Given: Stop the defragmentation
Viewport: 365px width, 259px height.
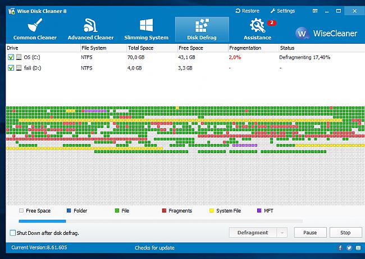Looking at the screenshot, I should (x=345, y=233).
